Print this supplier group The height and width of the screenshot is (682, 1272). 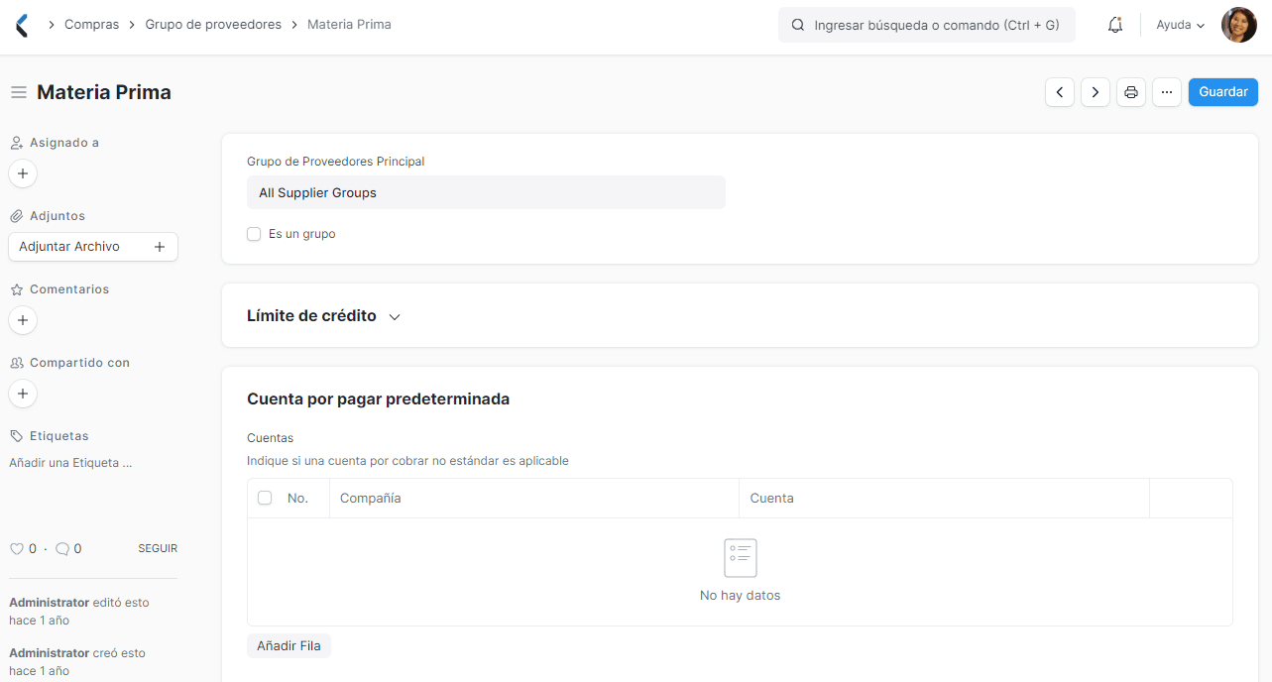1131,92
